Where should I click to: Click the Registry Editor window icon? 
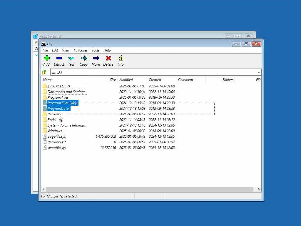[x=36, y=36]
